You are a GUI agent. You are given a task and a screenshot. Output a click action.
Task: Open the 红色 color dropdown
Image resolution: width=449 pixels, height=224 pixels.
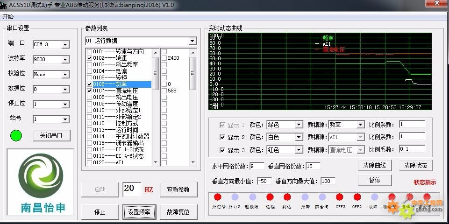coord(299,150)
